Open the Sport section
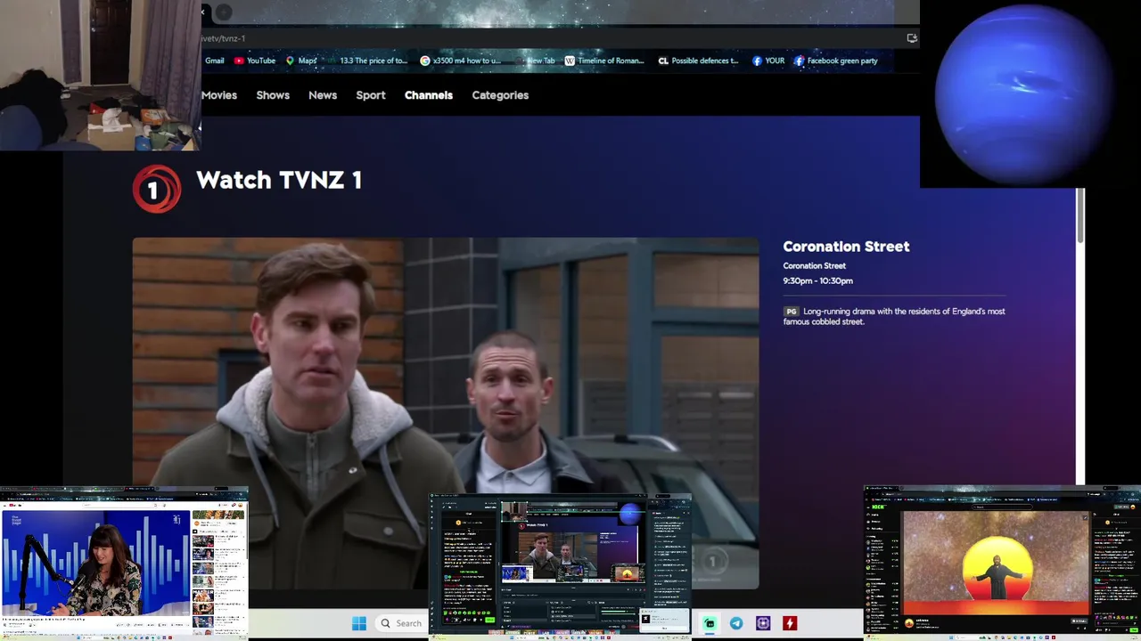Screen dimensions: 1141x641 tap(371, 95)
